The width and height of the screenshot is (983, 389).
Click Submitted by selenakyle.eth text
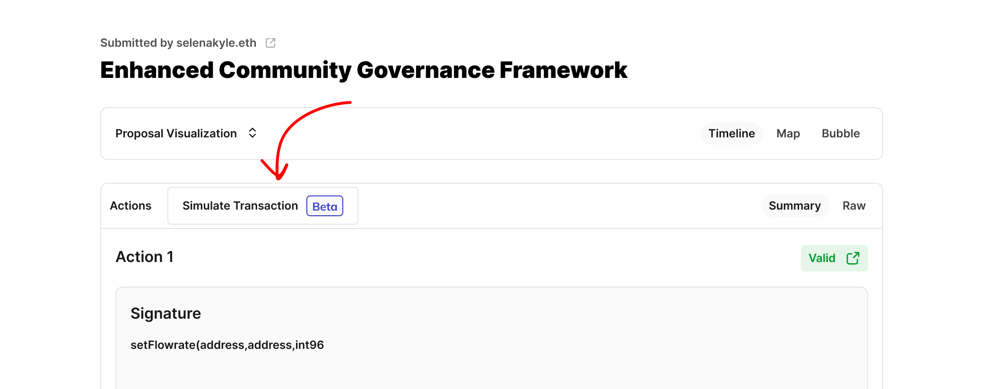[x=178, y=43]
